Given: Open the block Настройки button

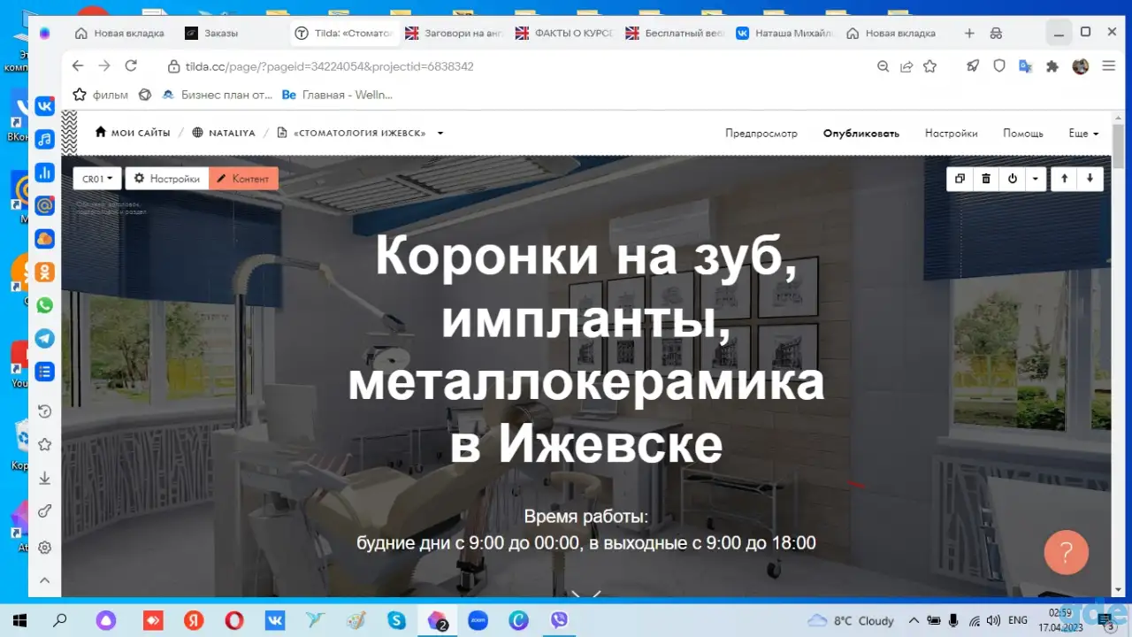Looking at the screenshot, I should point(167,179).
